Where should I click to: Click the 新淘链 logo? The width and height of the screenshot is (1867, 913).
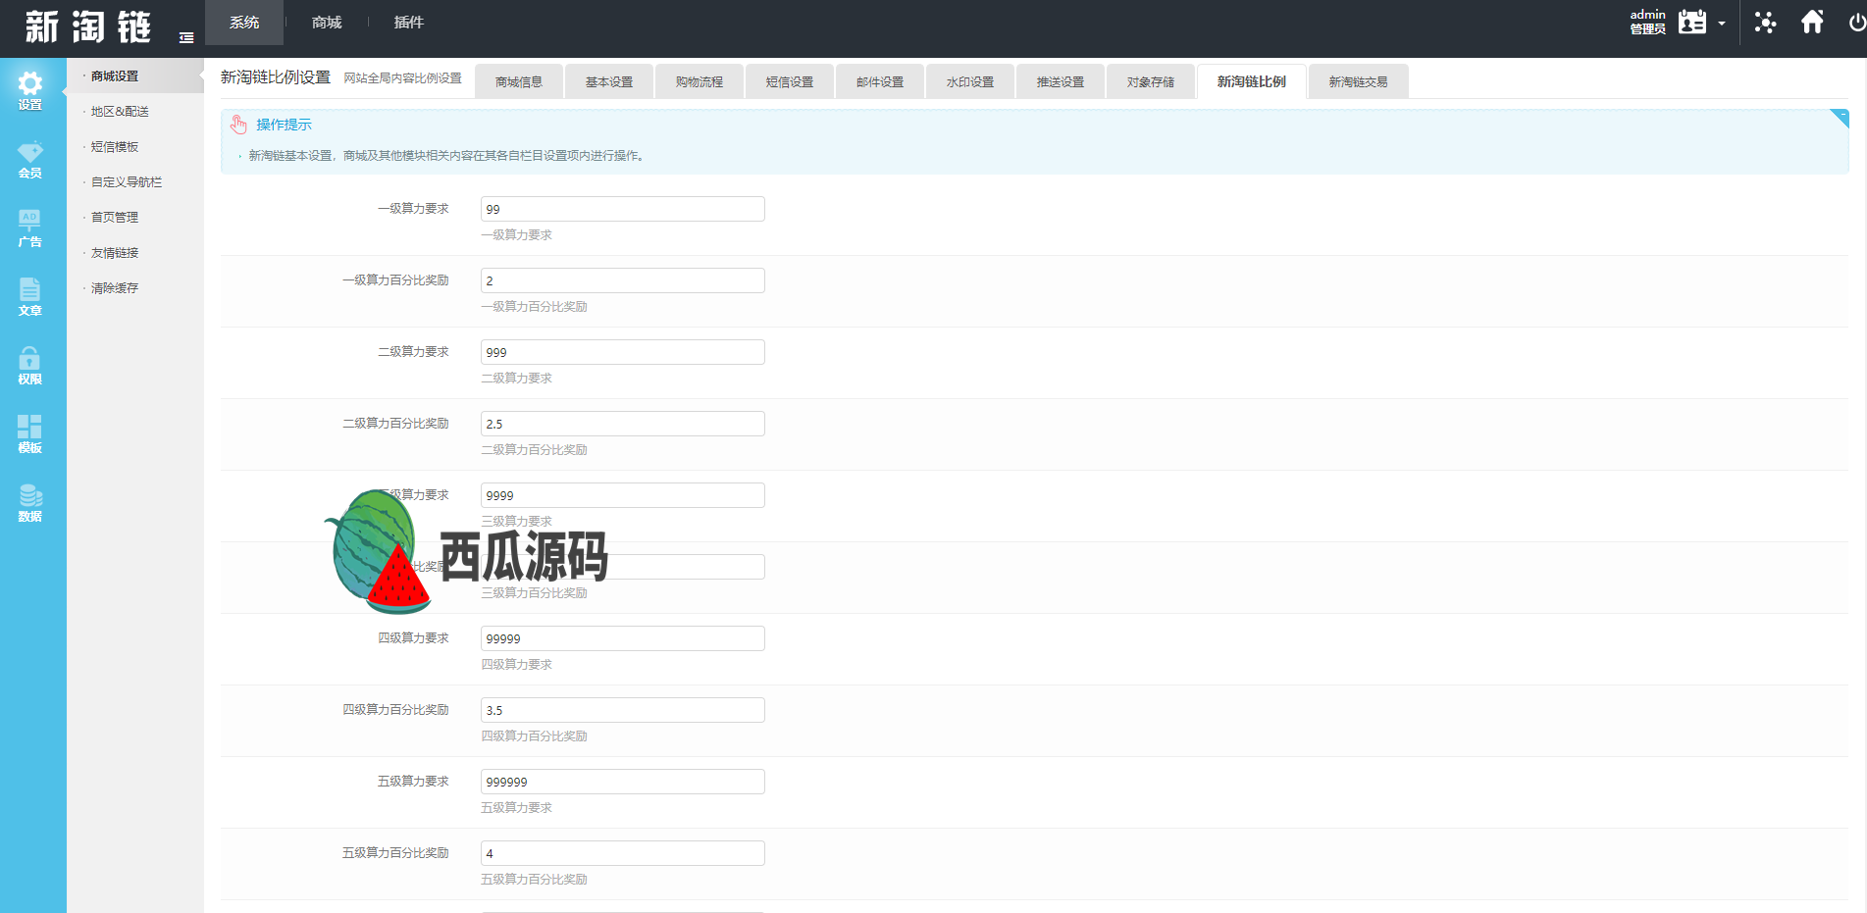(88, 26)
